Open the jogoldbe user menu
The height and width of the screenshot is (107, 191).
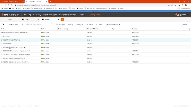[x=184, y=15]
